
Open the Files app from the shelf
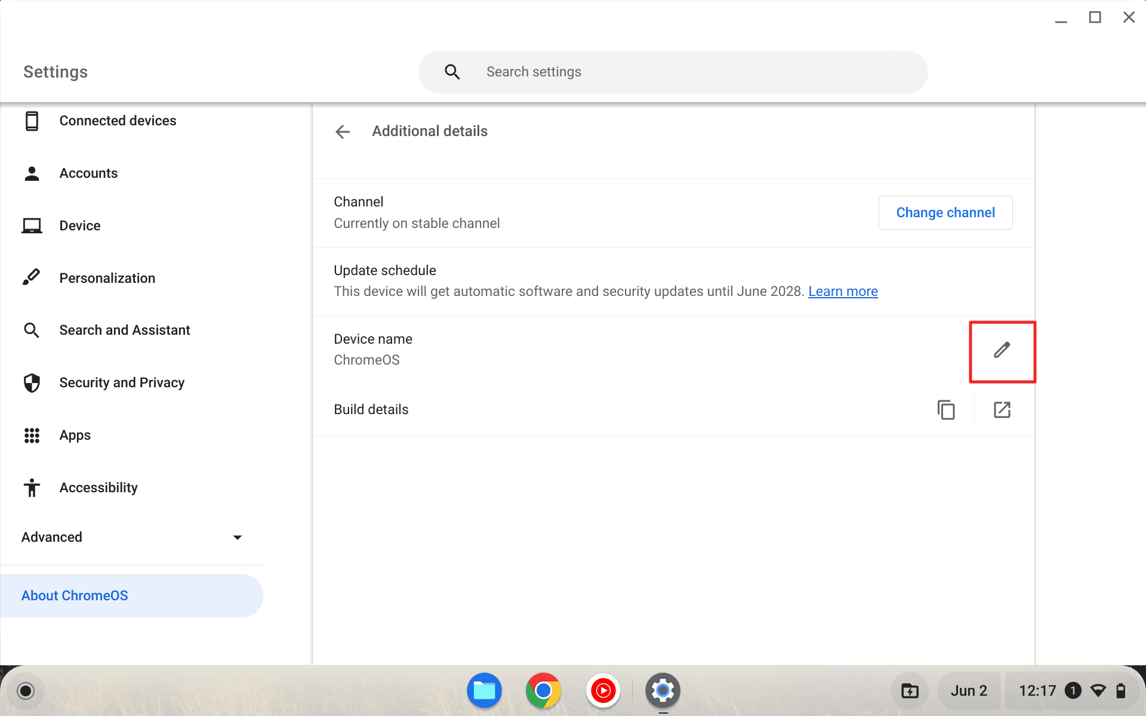[x=484, y=690]
